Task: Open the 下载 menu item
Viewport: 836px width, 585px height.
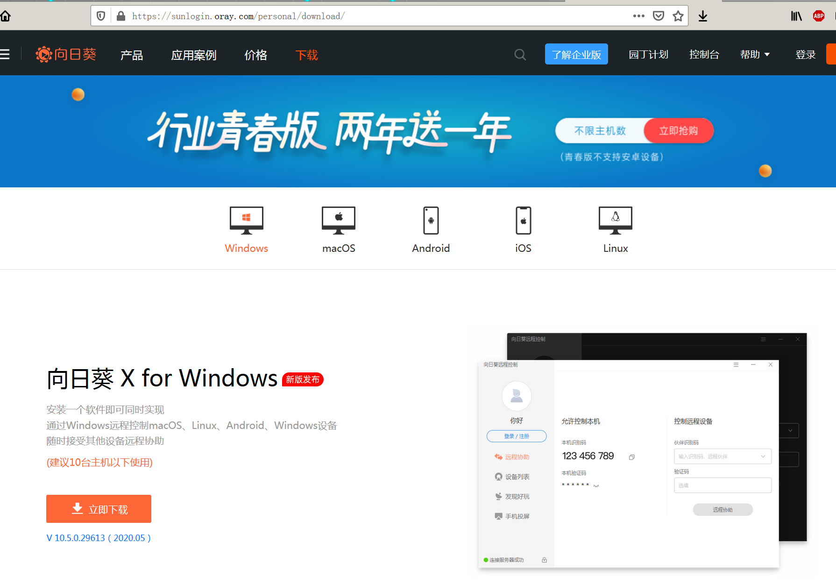Action: point(307,55)
